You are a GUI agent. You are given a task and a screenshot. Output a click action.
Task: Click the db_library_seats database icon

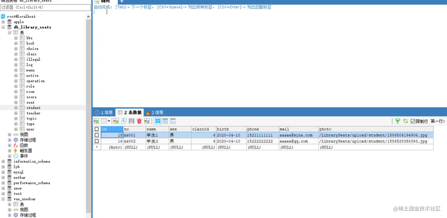pos(9,27)
